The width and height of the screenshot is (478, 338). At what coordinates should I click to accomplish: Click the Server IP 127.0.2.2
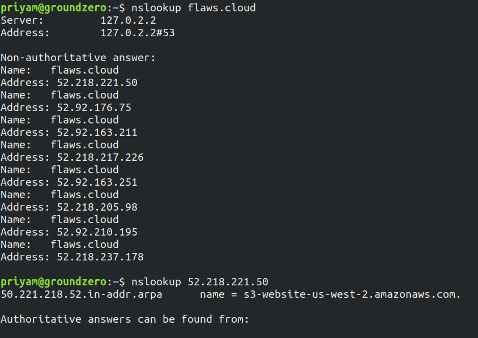[129, 20]
